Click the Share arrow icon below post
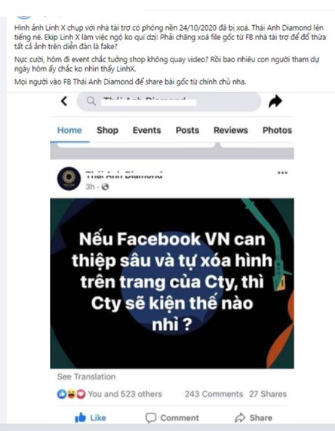The height and width of the screenshot is (431, 335). click(x=240, y=418)
